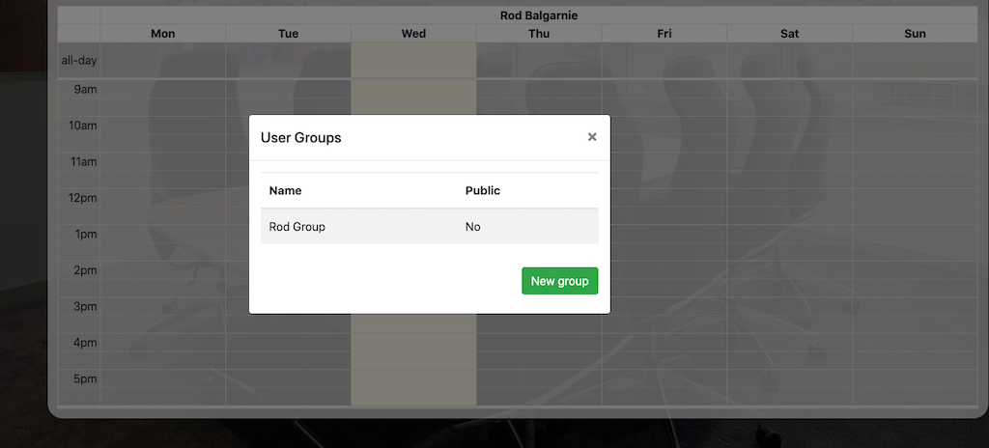Click the 5pm time slot on Wednesday
This screenshot has width=989, height=448.
pyautogui.click(x=413, y=378)
